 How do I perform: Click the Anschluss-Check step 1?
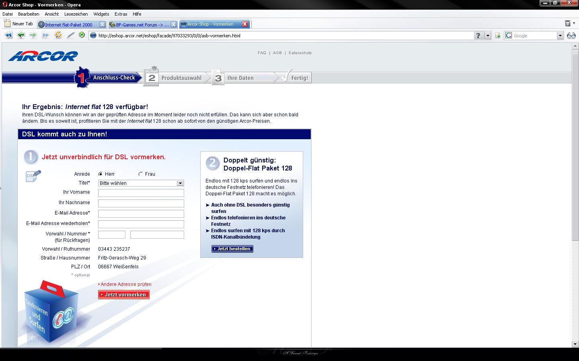pos(108,77)
